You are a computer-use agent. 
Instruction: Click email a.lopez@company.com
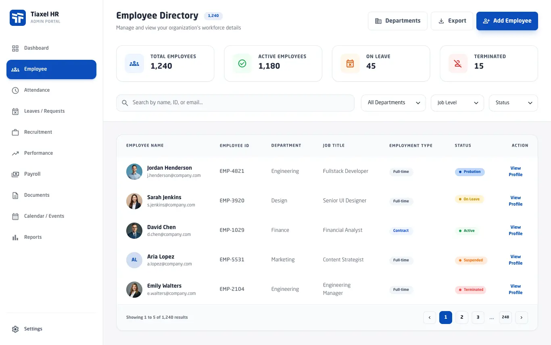pos(169,264)
